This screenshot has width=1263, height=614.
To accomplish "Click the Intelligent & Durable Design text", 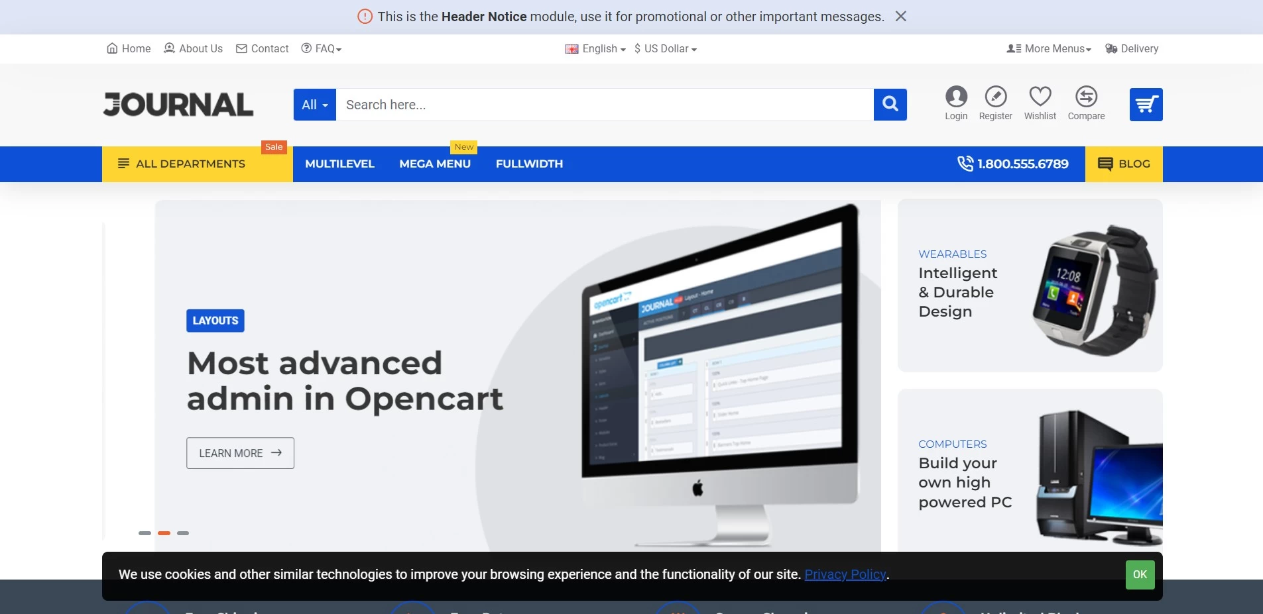I will 958,292.
